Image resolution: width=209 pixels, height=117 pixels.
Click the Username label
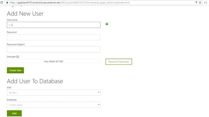pos(12,20)
